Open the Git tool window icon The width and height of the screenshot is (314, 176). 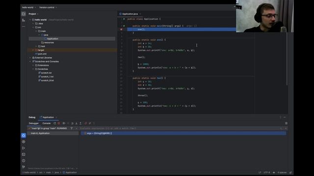point(24,167)
